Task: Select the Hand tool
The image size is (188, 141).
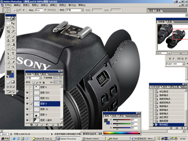Action: [x=8, y=66]
